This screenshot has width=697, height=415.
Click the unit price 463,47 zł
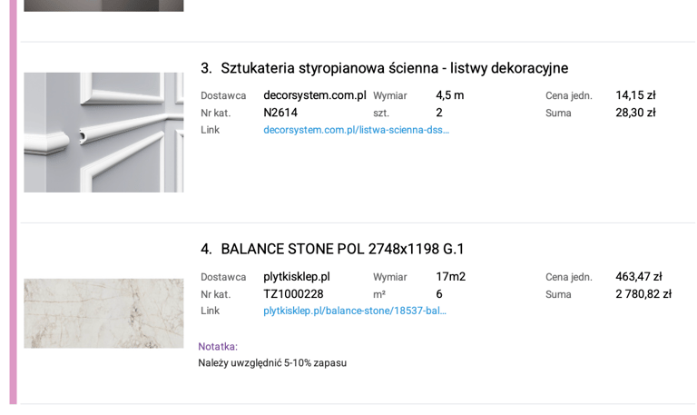639,277
